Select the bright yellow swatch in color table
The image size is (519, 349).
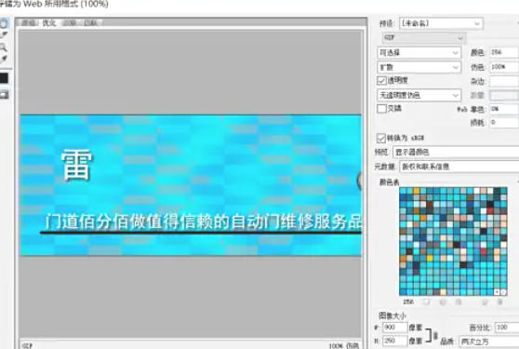430,259
